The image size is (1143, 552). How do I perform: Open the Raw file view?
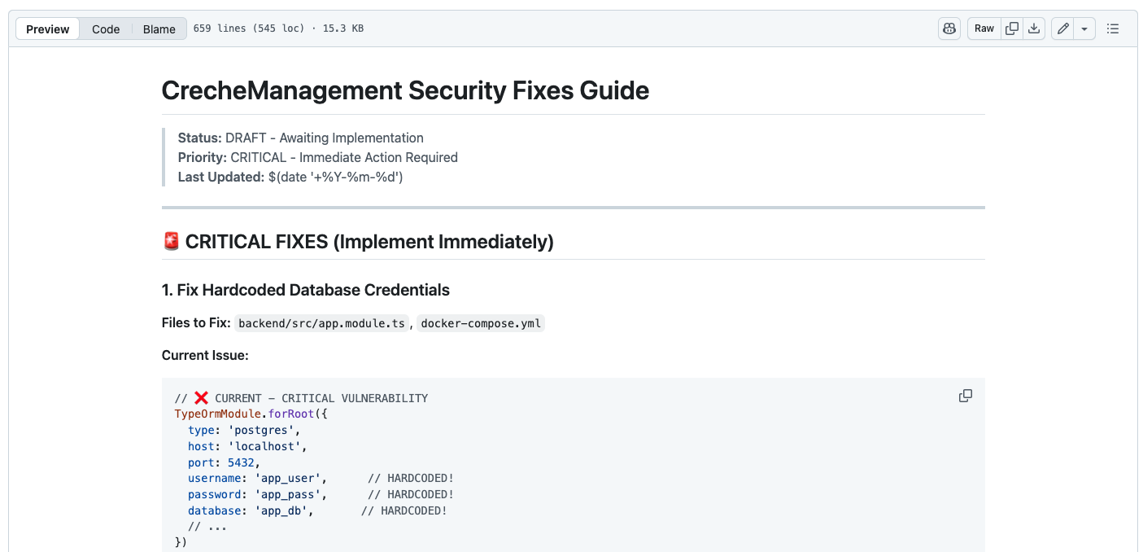pyautogui.click(x=984, y=28)
